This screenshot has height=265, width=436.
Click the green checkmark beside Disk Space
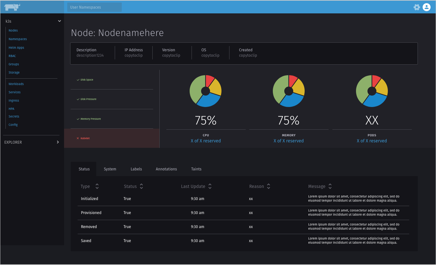tap(78, 80)
